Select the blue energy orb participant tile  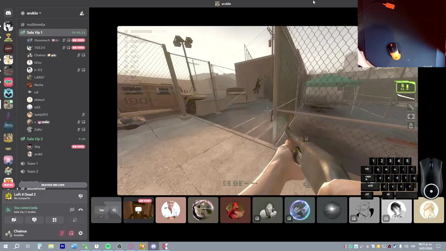300,210
